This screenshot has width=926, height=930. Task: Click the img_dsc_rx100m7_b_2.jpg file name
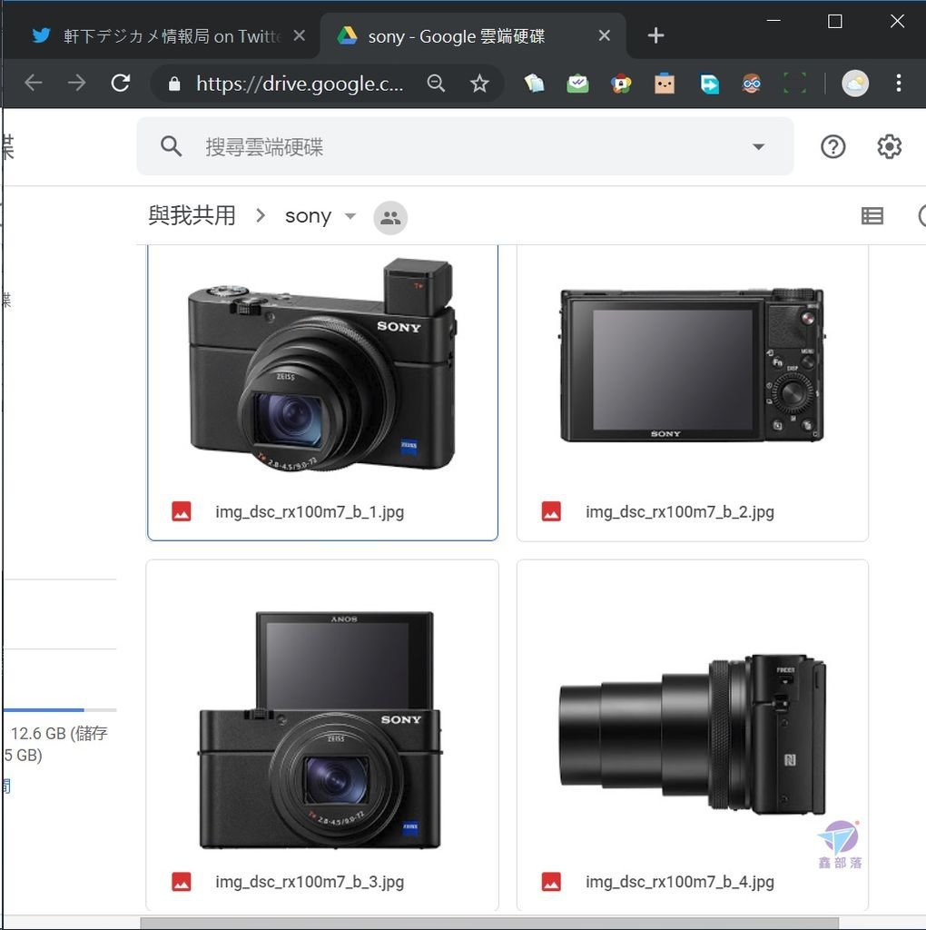tap(679, 512)
